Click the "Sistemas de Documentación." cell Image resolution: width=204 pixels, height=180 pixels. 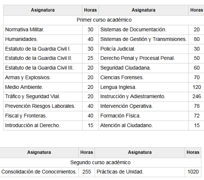[x=133, y=30]
